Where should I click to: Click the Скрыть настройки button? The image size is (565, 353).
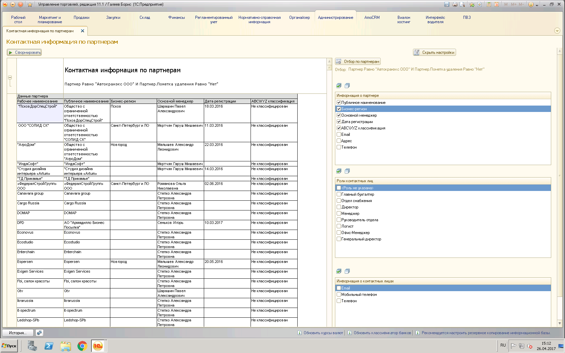[x=434, y=52]
